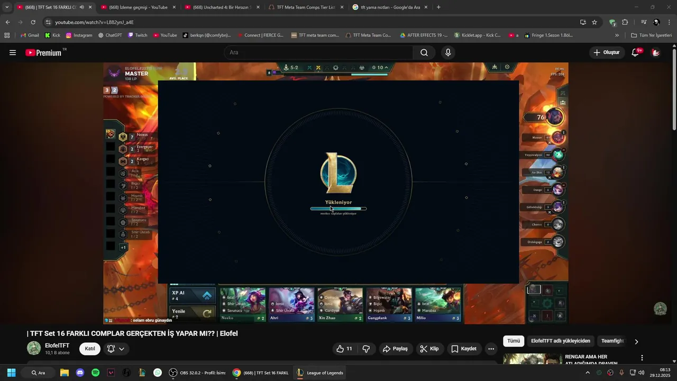Open the Windows Start menu
The height and width of the screenshot is (381, 677).
point(11,373)
